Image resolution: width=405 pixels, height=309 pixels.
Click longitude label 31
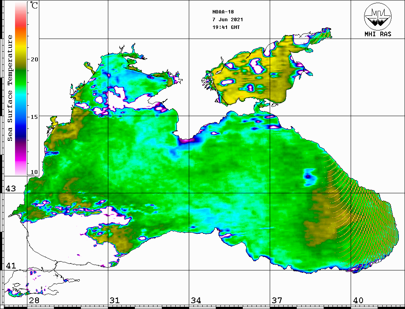[x=115, y=301]
